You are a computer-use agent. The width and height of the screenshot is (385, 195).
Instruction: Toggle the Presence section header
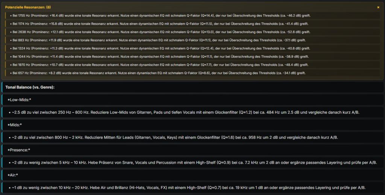coord(18,150)
